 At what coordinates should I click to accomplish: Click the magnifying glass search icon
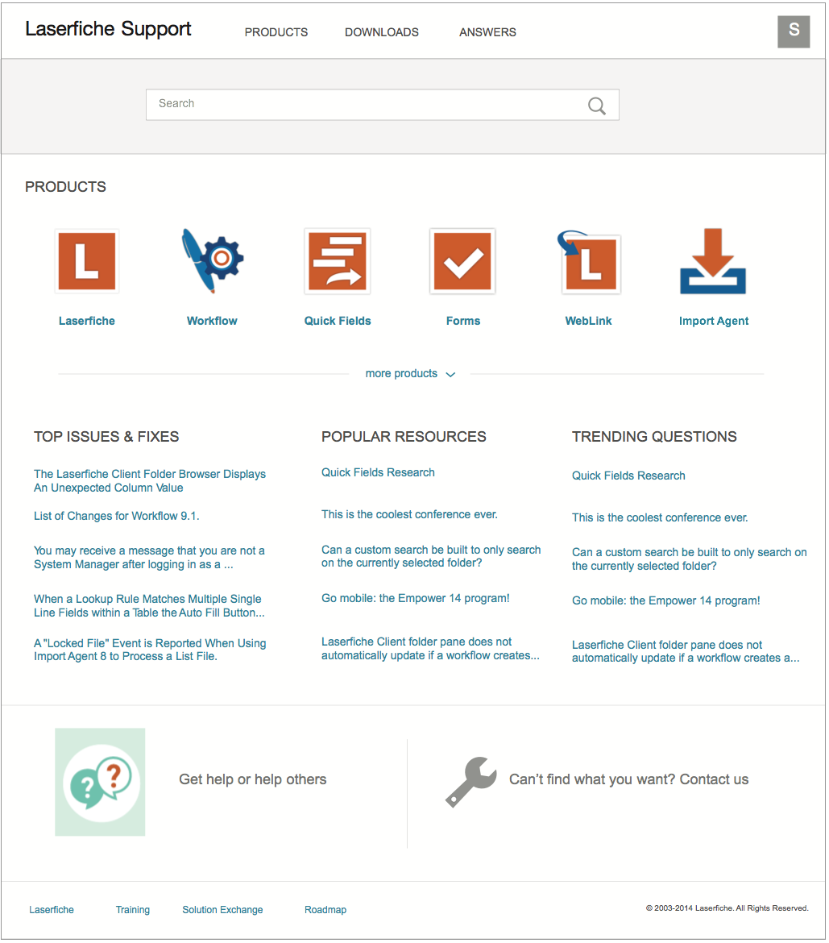(x=596, y=106)
